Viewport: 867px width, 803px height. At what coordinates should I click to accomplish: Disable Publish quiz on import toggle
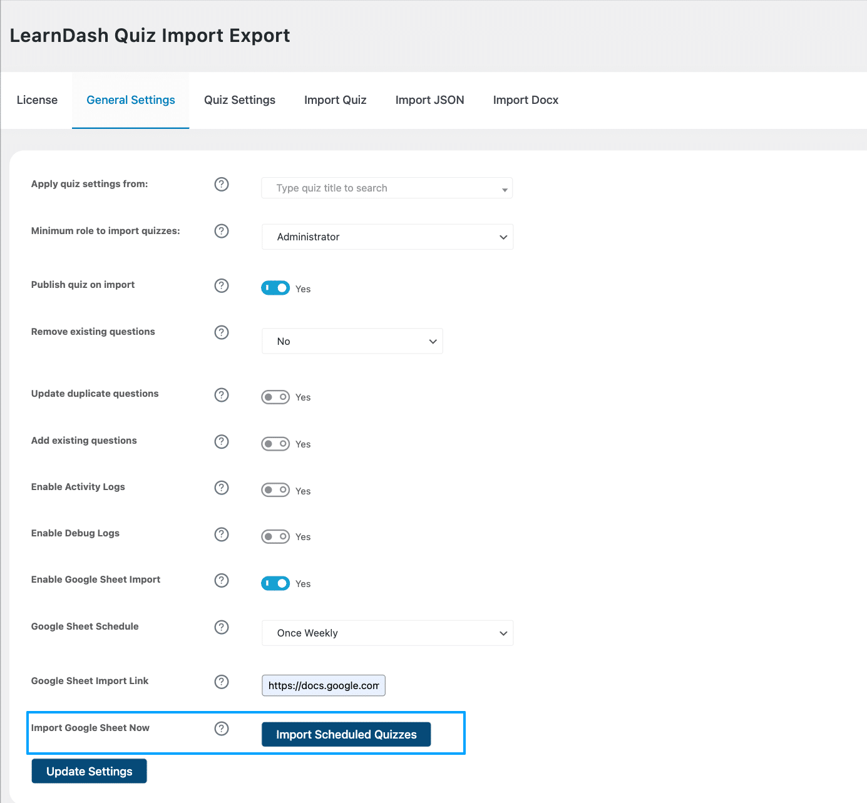(275, 288)
